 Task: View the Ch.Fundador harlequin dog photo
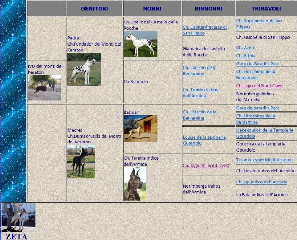click(x=84, y=69)
